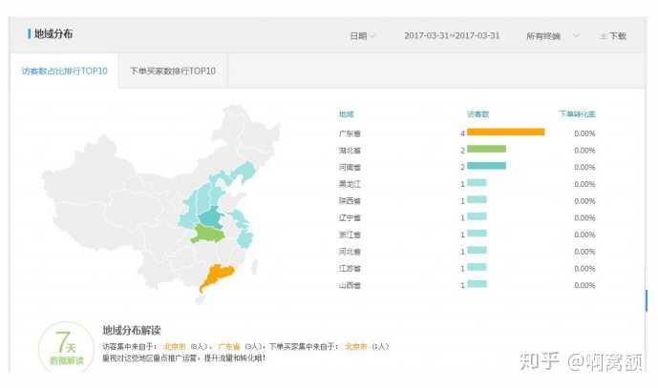This screenshot has height=388, width=658.
Task: Sort by 访客数 column header
Action: [478, 114]
